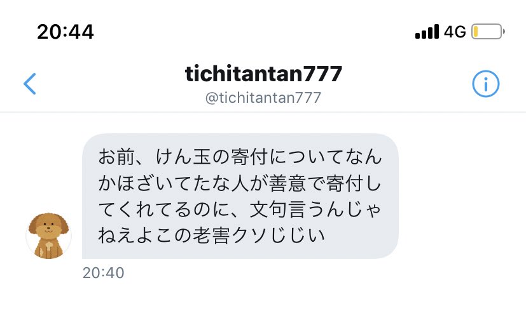
Task: Tap the word 老害 in last message line
Action: [211, 235]
